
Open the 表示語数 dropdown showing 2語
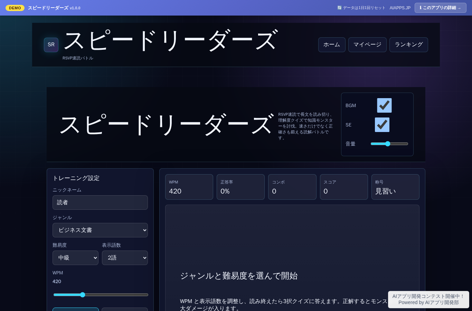click(x=125, y=258)
